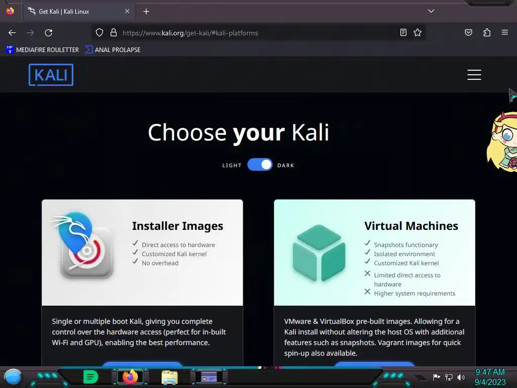517x388 pixels.
Task: Click the Star Butterfly desktop character
Action: [x=502, y=142]
